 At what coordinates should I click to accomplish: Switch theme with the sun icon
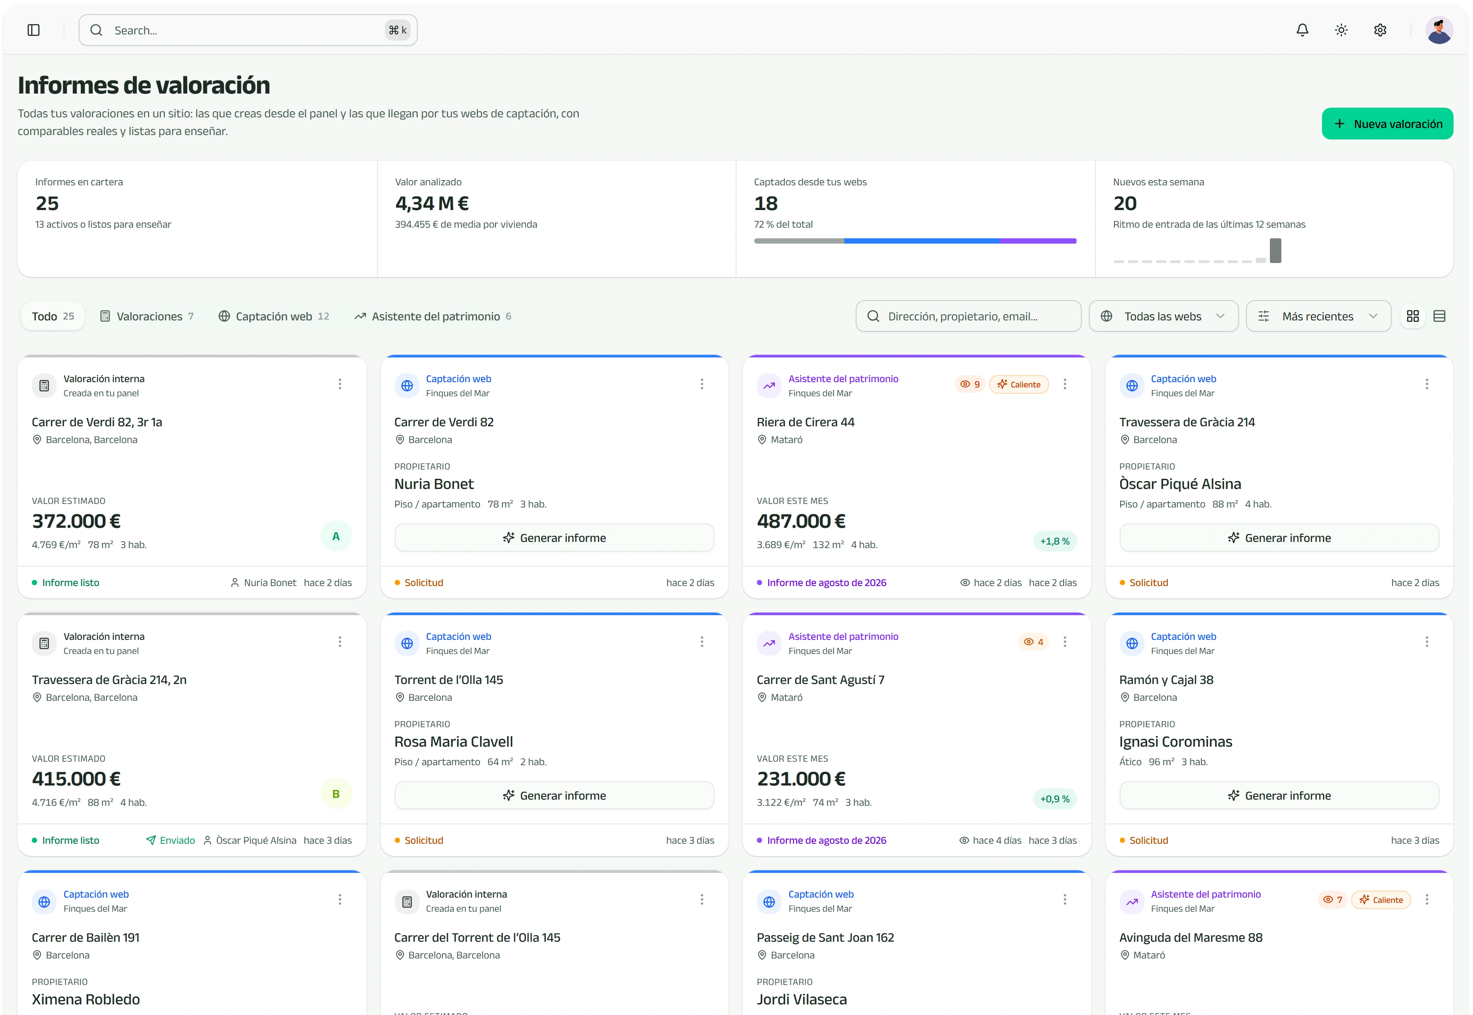1341,30
